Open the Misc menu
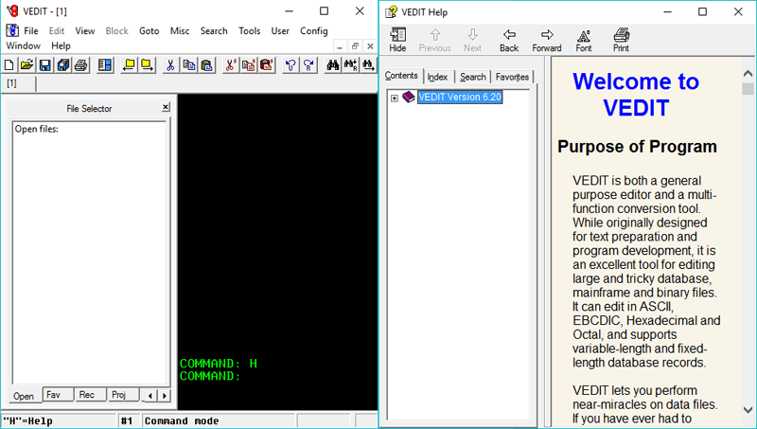 180,31
